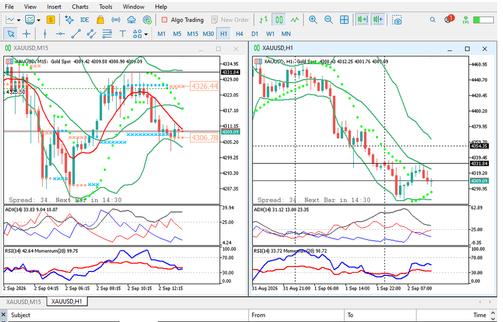Open the Tools menu
Screen dimensions: 503x322
tap(106, 6)
